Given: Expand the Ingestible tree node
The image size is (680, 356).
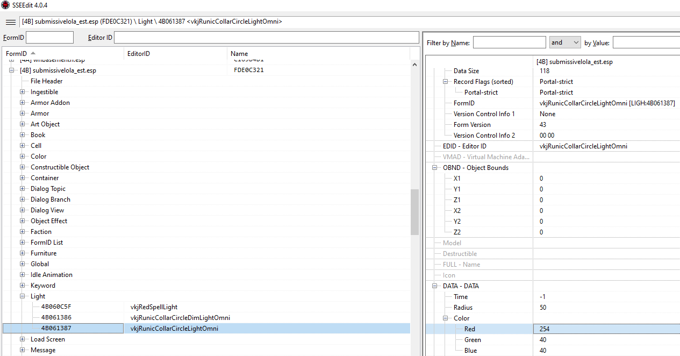Looking at the screenshot, I should 23,92.
